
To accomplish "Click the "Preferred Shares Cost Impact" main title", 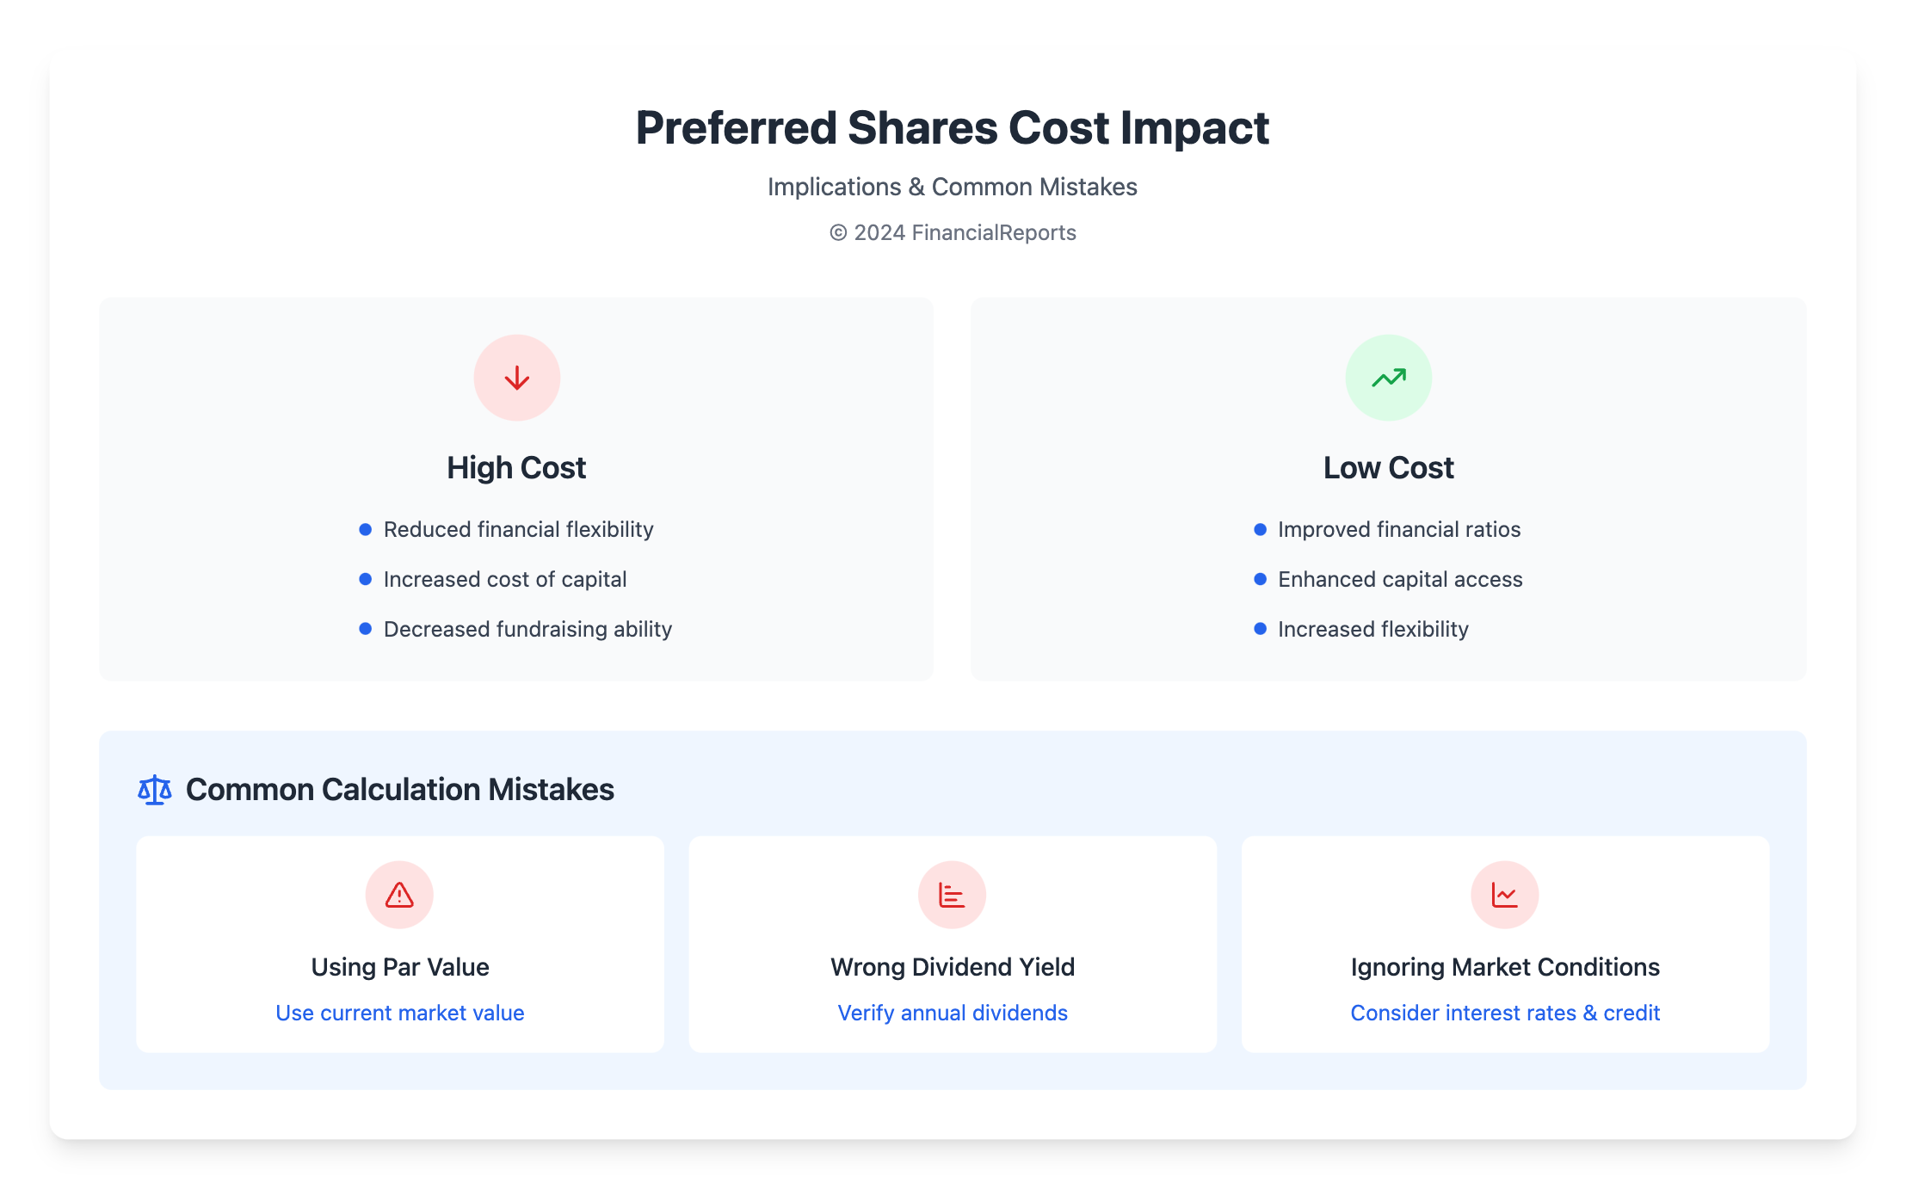I will click(x=953, y=127).
